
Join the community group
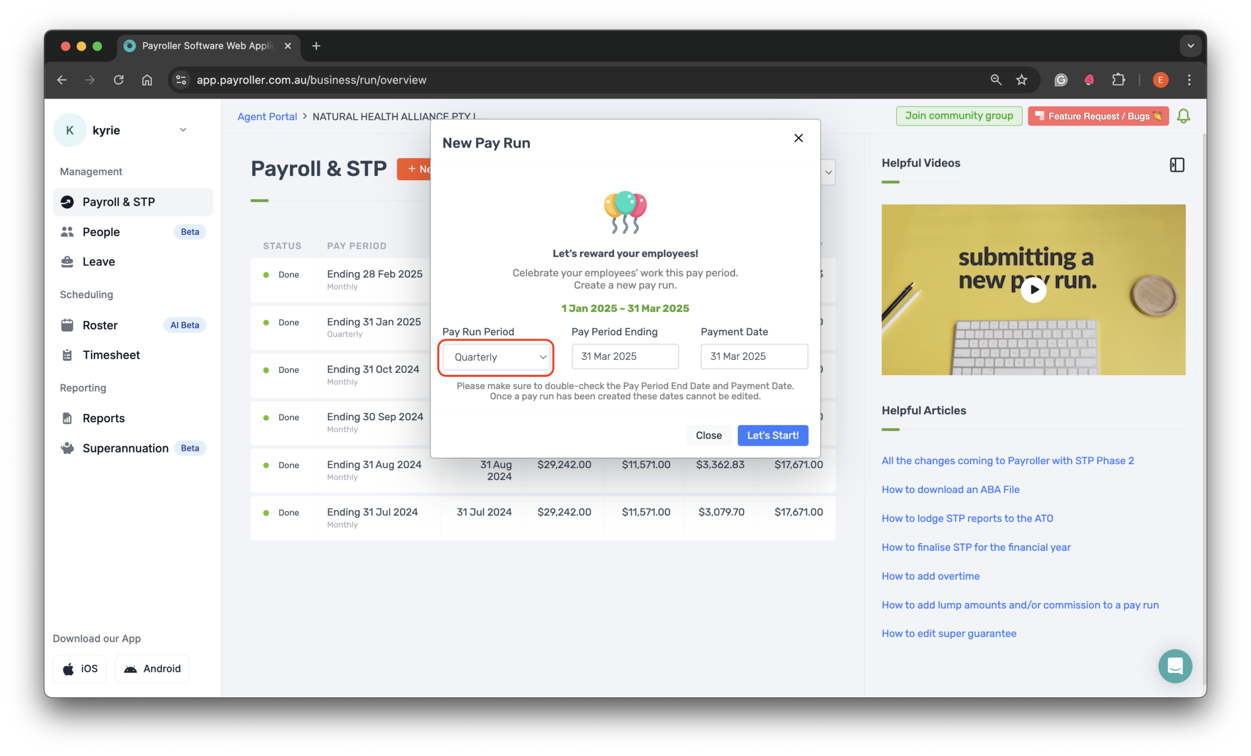(x=959, y=116)
